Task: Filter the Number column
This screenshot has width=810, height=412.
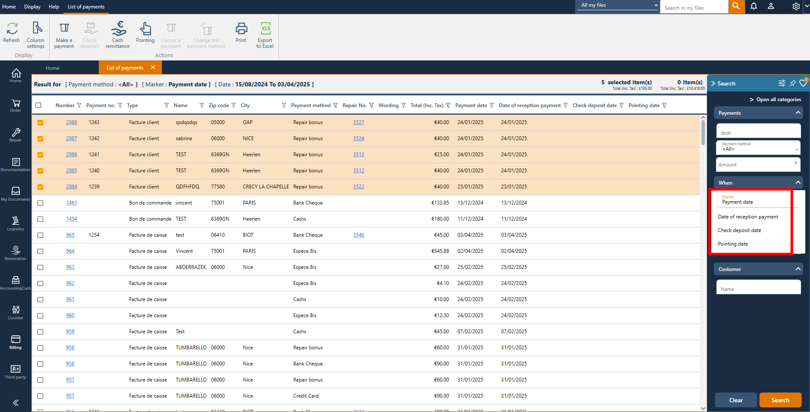Action: [x=79, y=105]
